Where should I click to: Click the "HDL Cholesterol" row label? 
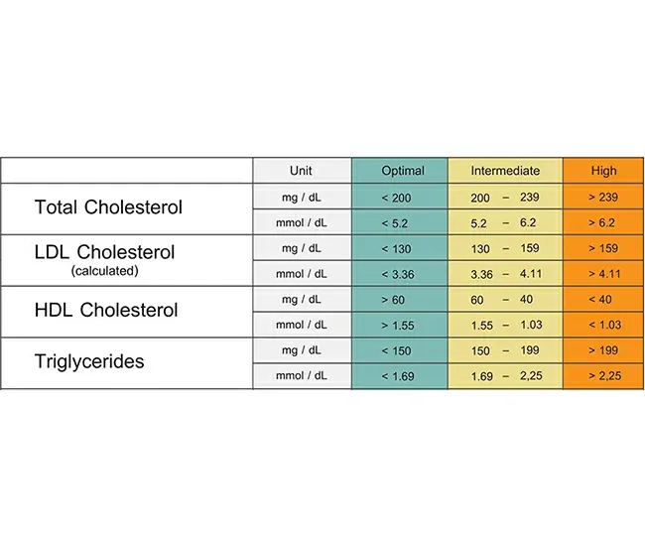[107, 310]
